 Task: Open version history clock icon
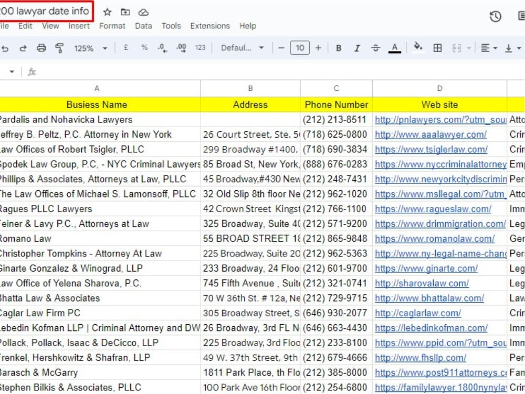coord(495,16)
